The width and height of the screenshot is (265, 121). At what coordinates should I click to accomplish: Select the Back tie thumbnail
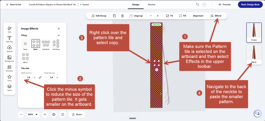click(254, 55)
